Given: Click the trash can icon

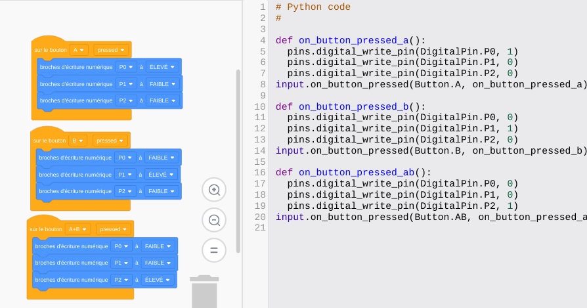Looking at the screenshot, I should tap(204, 292).
